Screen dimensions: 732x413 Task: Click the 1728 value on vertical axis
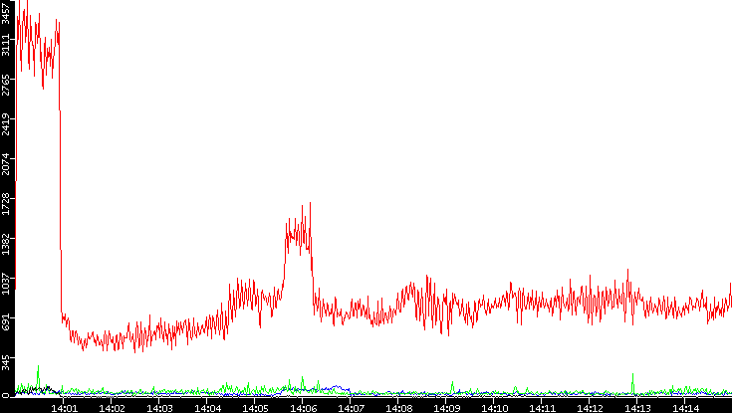(x=6, y=203)
